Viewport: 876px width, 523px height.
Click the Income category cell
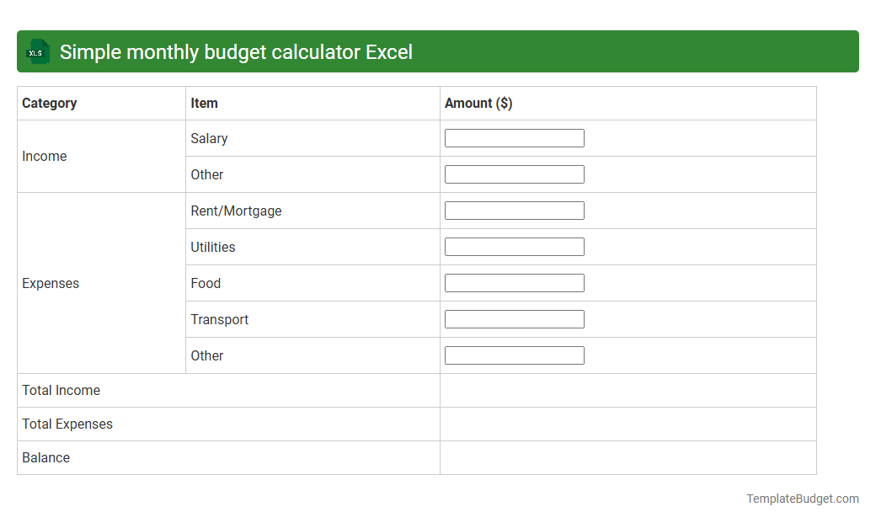pos(45,156)
